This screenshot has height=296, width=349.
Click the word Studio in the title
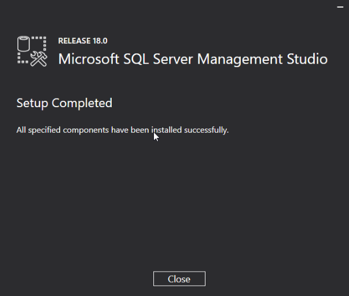(x=307, y=59)
